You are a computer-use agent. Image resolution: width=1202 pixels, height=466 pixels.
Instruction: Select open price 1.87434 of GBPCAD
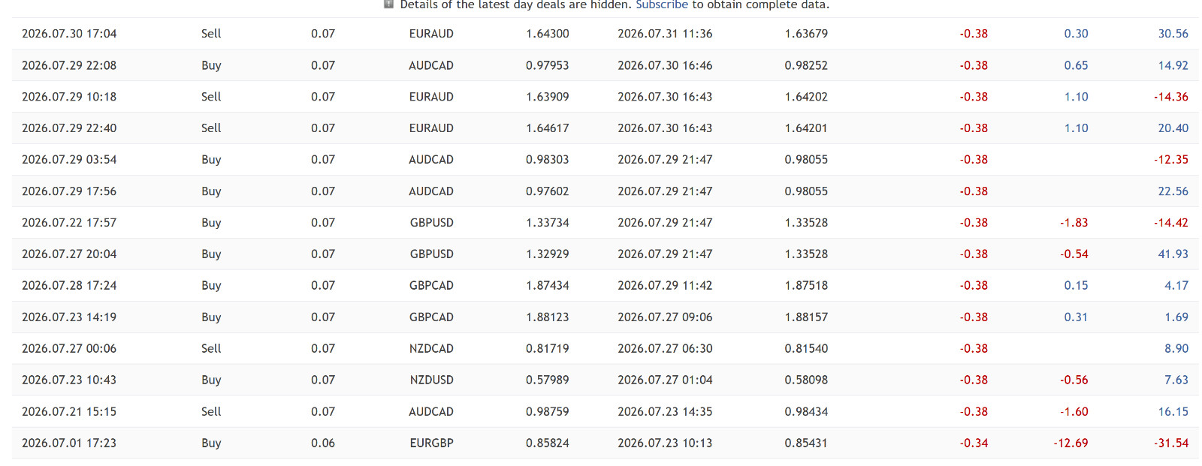coord(548,285)
